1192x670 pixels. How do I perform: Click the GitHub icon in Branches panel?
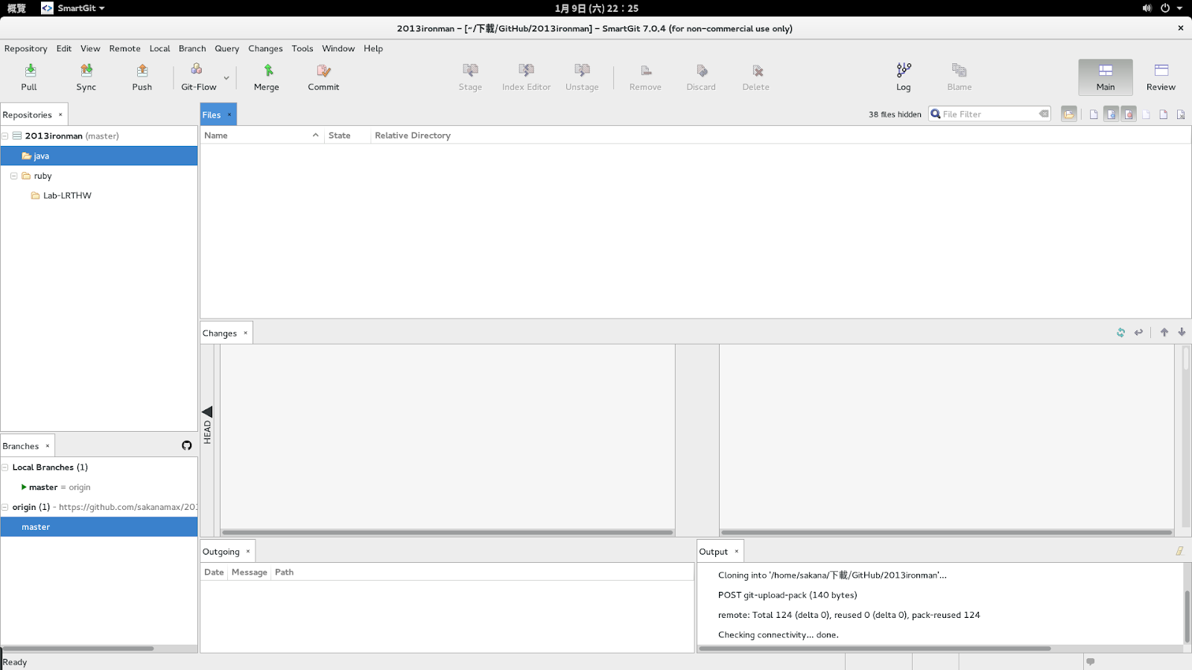(187, 445)
